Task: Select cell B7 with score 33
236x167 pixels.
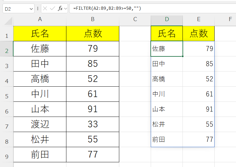Action: [93, 124]
